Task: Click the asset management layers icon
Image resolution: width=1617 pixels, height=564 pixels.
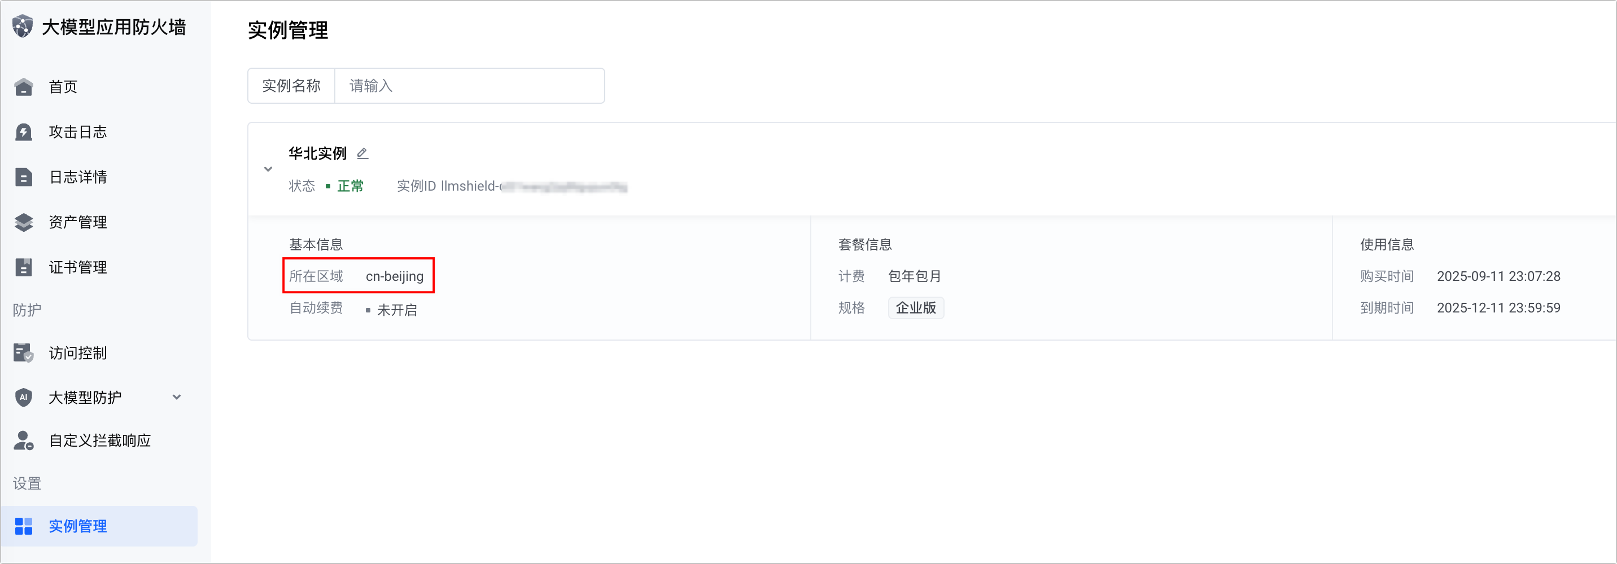Action: coord(23,222)
